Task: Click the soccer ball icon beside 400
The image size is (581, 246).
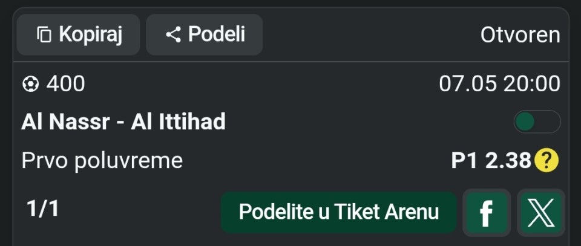Action: (x=30, y=85)
